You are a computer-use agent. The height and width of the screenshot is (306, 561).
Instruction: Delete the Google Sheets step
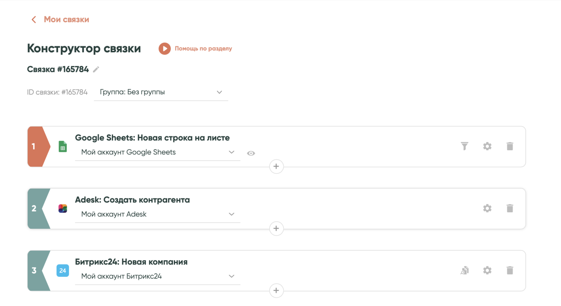point(510,146)
